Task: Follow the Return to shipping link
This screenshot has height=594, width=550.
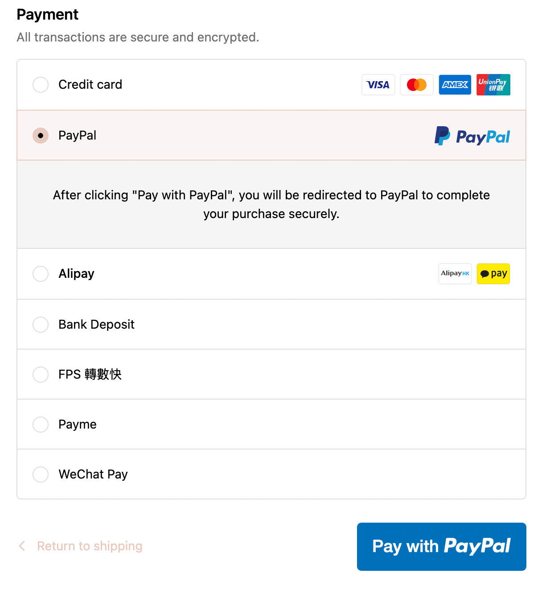Action: [90, 546]
